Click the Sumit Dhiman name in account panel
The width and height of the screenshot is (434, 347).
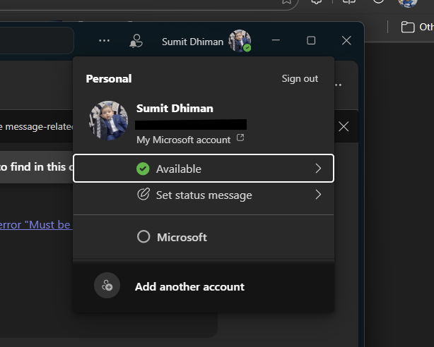(x=175, y=109)
